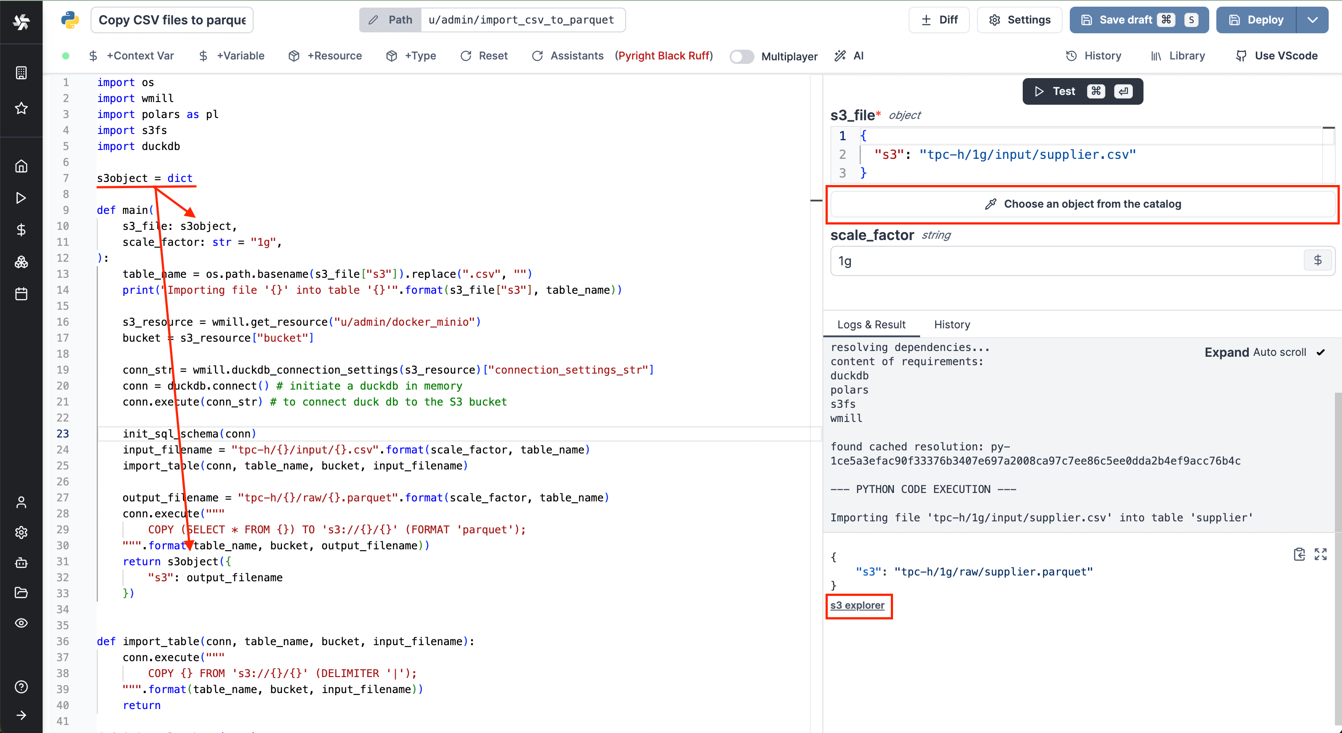This screenshot has width=1342, height=733.
Task: Click the Copy CSV files to parquet name field
Action: 172,20
